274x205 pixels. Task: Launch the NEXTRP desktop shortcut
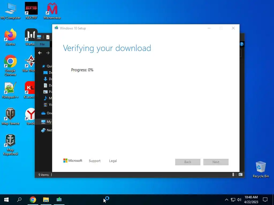pos(31,11)
